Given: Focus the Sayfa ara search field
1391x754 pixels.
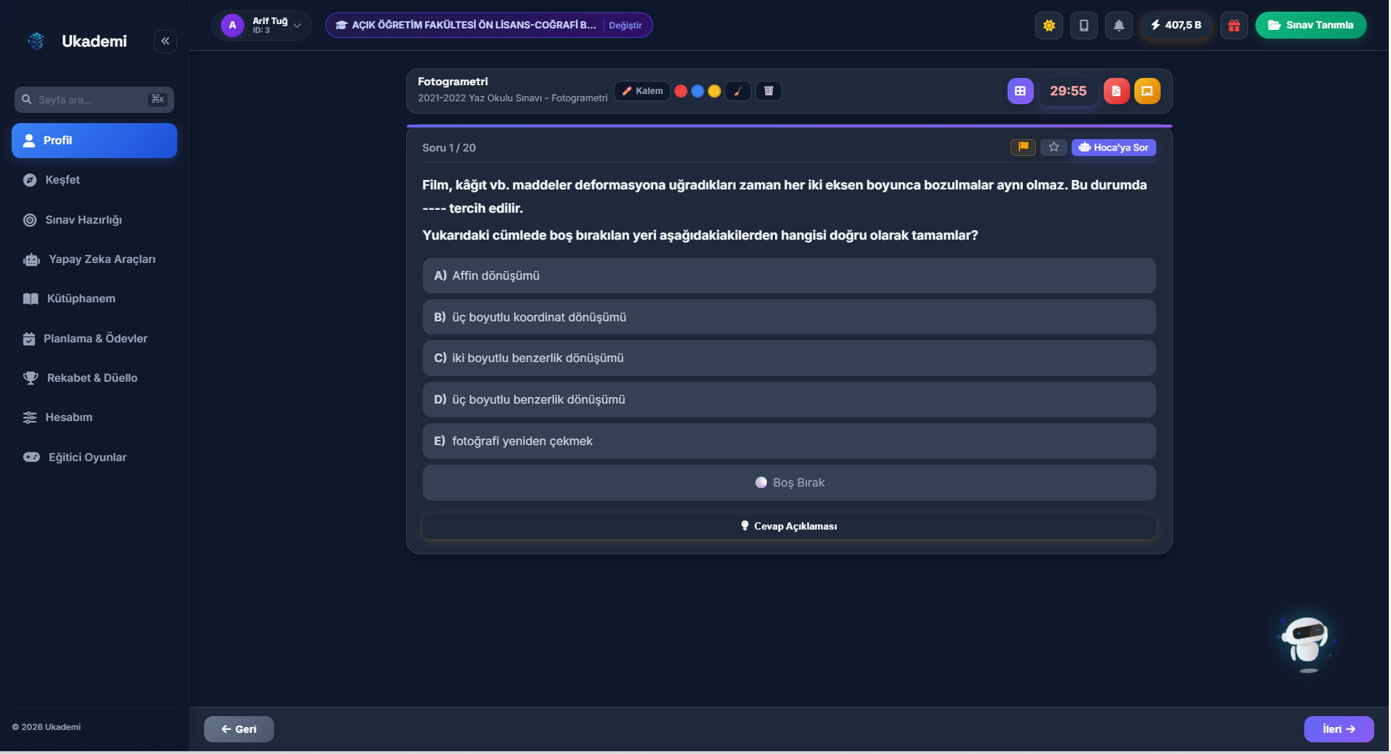Looking at the screenshot, I should pyautogui.click(x=94, y=100).
